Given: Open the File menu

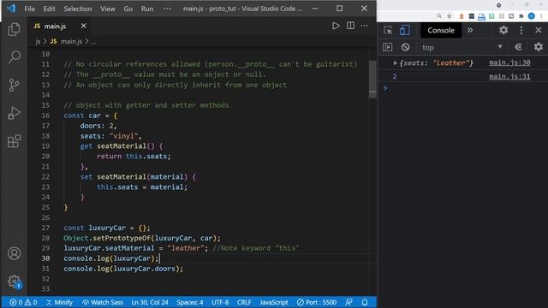Looking at the screenshot, I should coord(29,9).
